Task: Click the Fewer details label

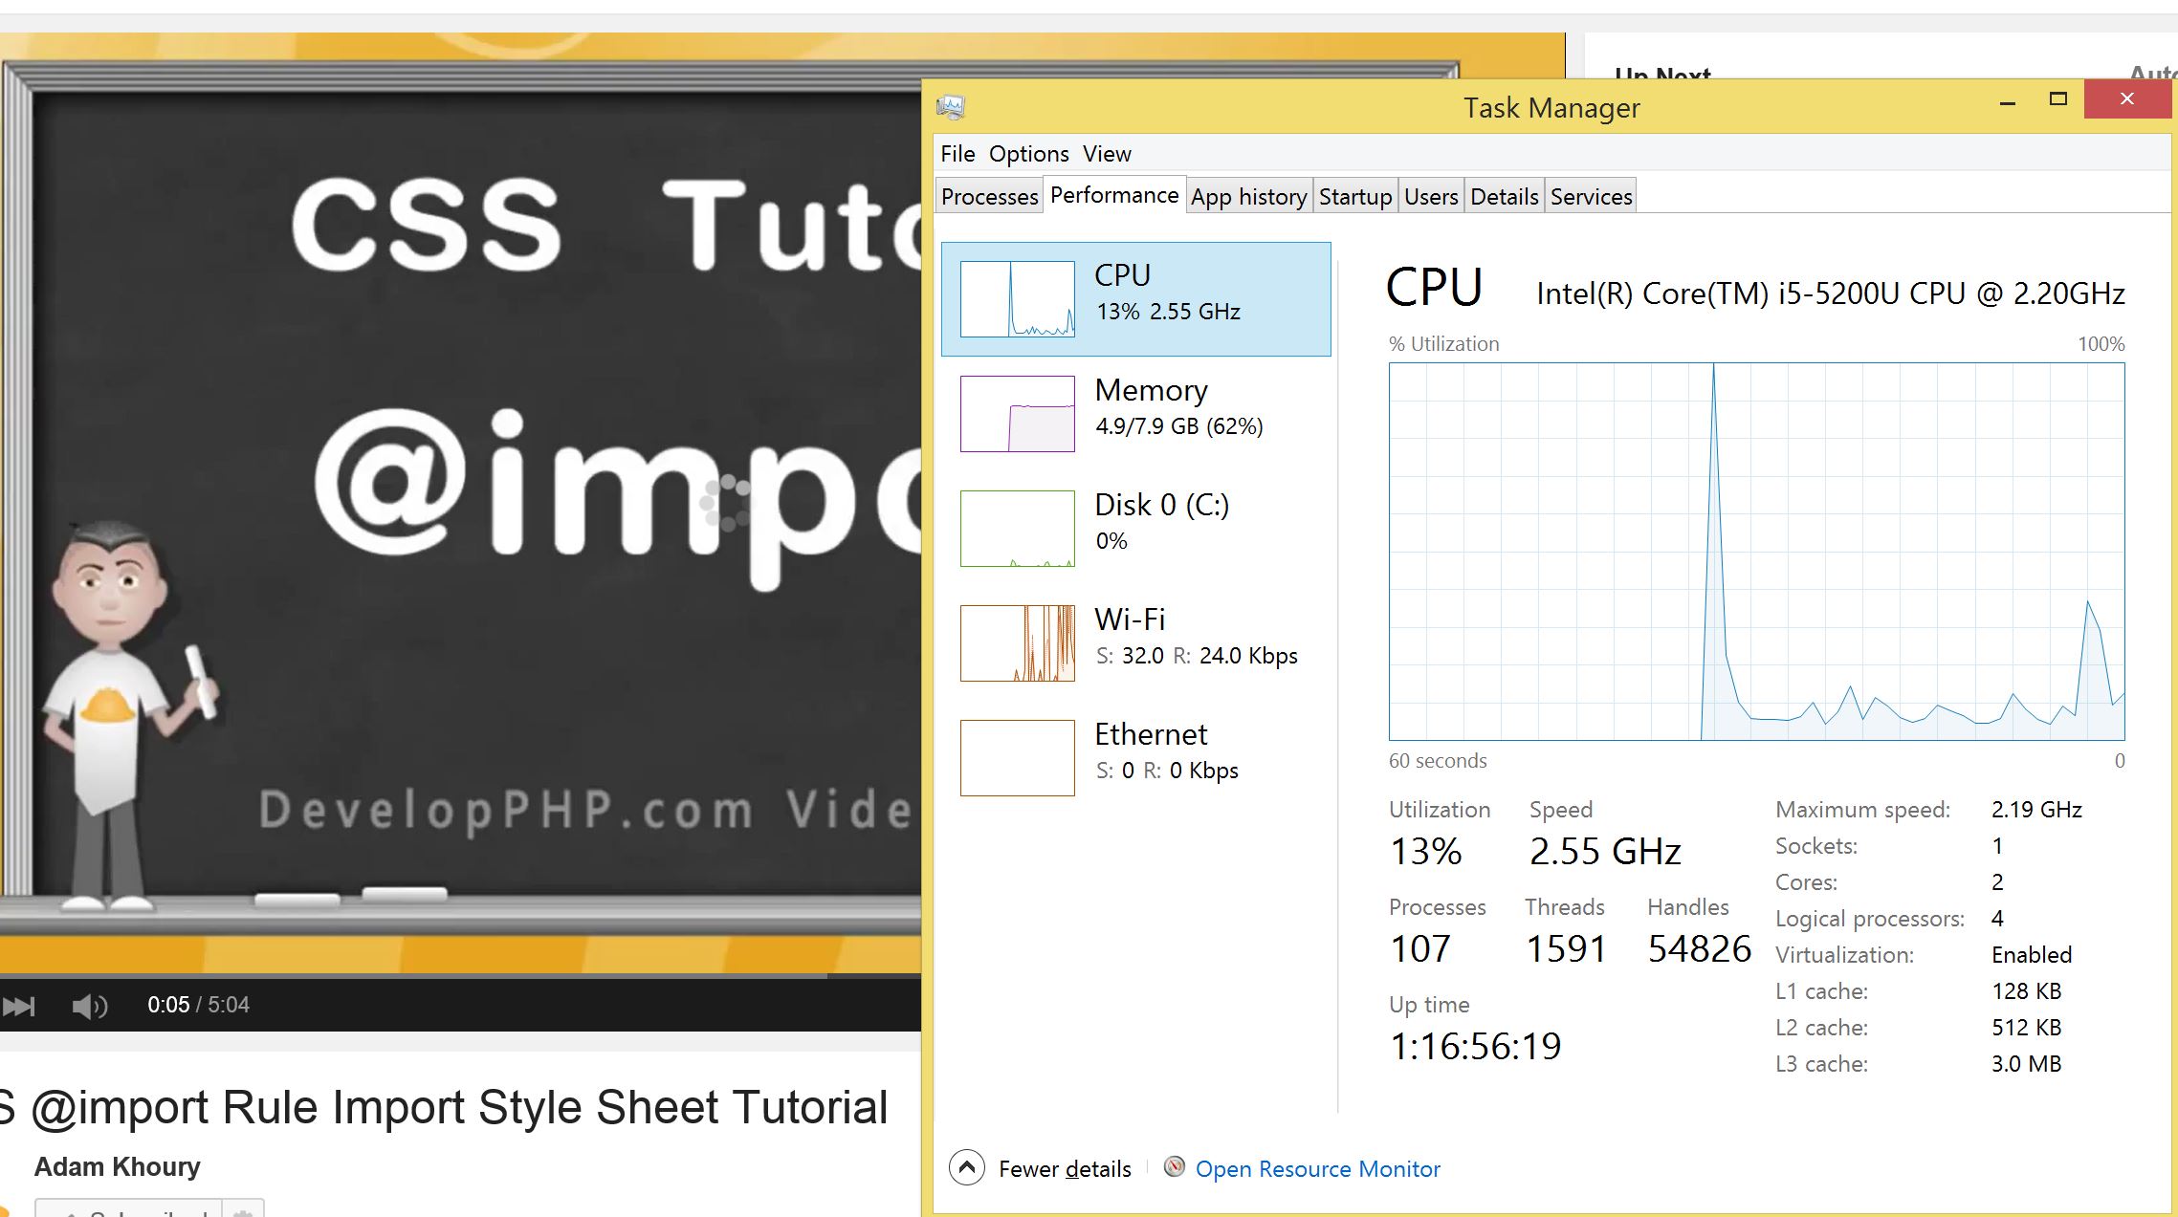Action: point(1065,1168)
